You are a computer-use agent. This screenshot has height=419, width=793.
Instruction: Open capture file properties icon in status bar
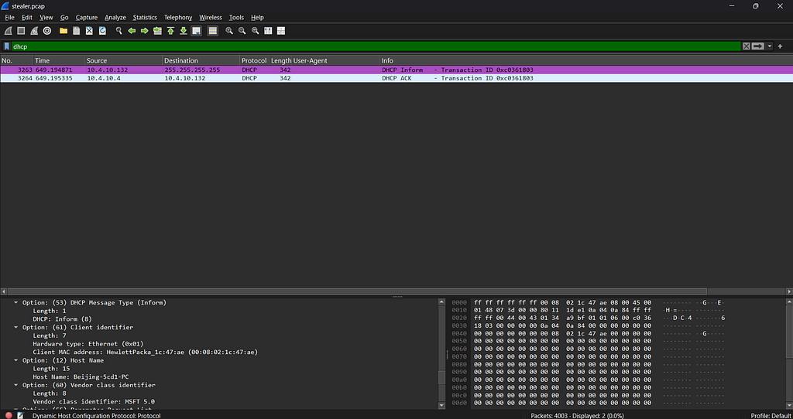21,415
